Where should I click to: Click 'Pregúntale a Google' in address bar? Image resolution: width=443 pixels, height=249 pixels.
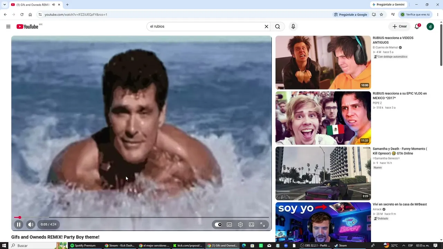(x=351, y=15)
